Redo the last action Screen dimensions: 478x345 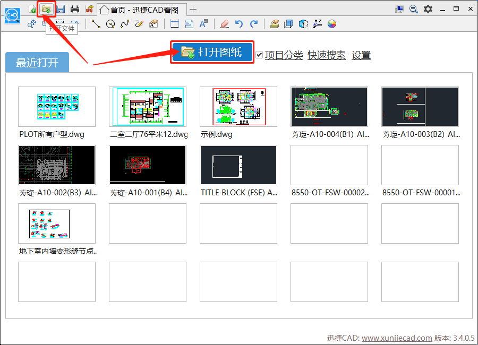[254, 24]
